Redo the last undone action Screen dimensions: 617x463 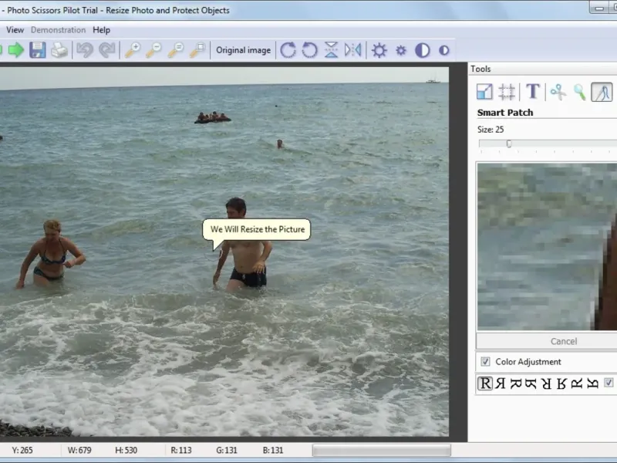(x=107, y=50)
